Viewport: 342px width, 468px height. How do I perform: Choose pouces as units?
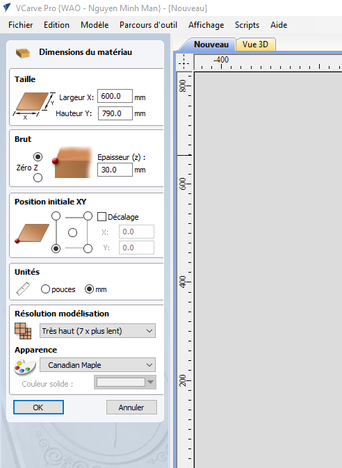(x=45, y=289)
